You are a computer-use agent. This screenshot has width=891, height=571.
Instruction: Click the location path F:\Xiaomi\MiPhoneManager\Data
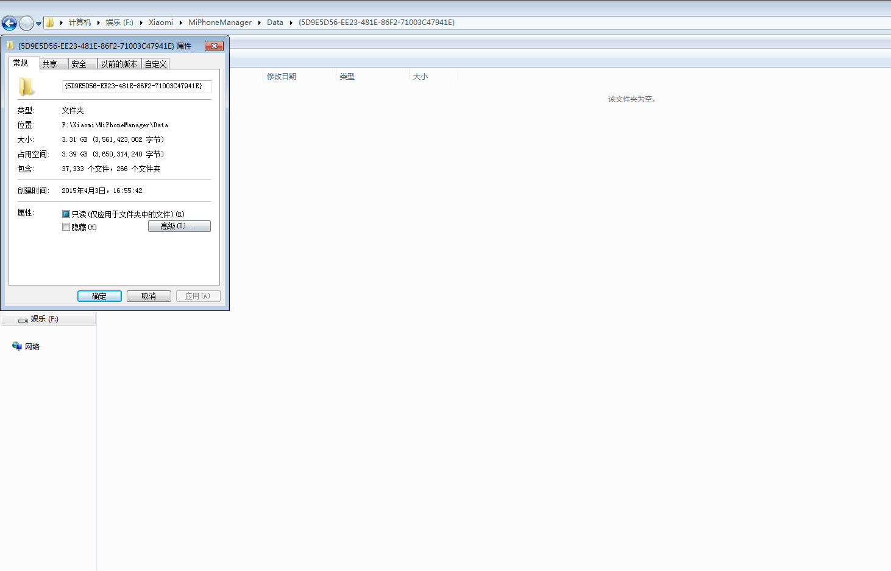(115, 125)
